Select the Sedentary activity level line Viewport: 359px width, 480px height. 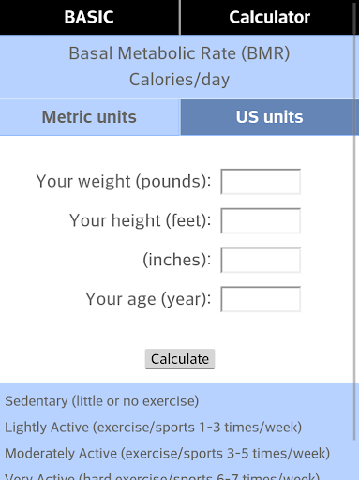(x=102, y=401)
